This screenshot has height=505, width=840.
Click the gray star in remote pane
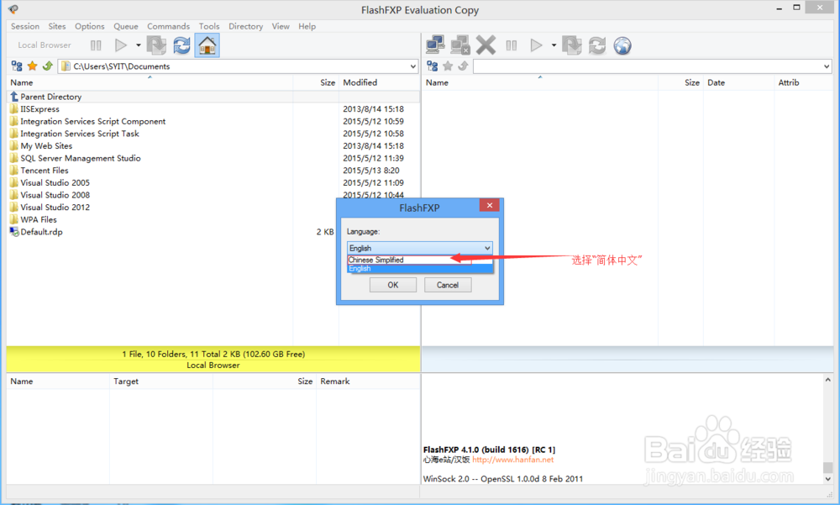448,66
